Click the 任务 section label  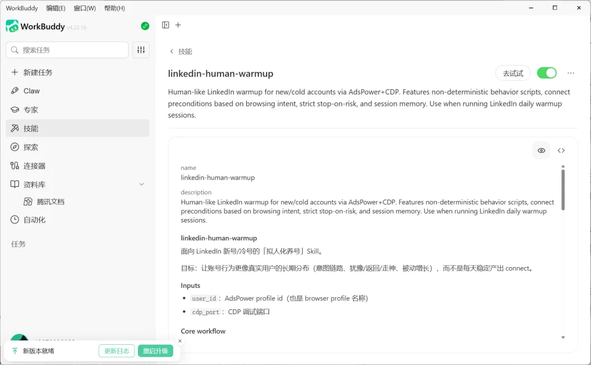click(x=19, y=244)
